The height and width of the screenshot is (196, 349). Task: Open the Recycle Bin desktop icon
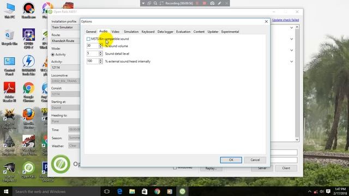[9, 38]
